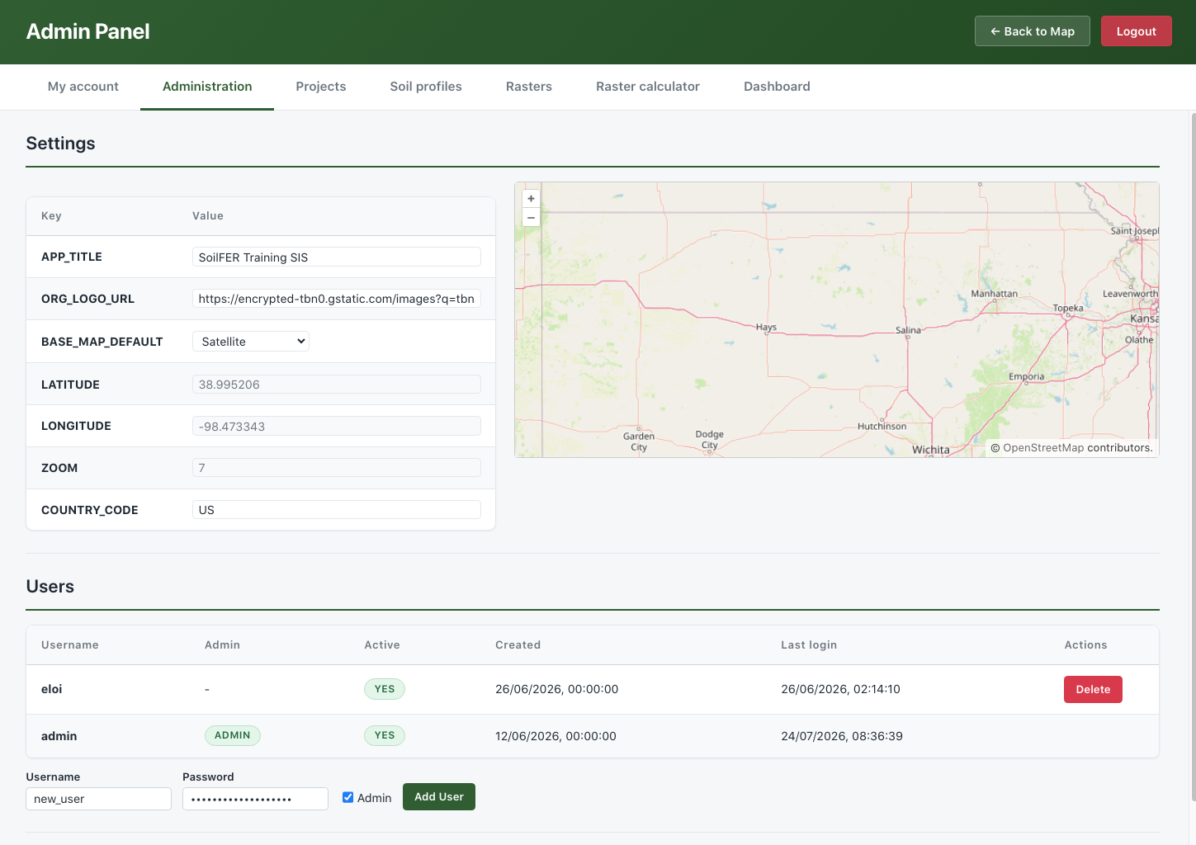Click the COUNTRY_CODE key label
The width and height of the screenshot is (1196, 845).
pos(90,510)
